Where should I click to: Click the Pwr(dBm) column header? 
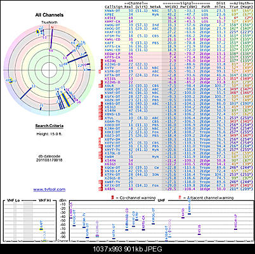point(188,7)
